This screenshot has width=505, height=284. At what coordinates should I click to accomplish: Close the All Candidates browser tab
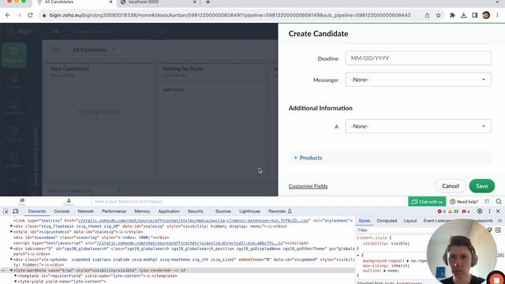110,2
